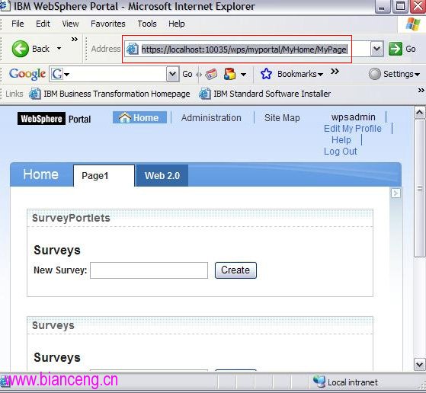Open the File menu
Viewport: 426px width, 393px height.
click(x=18, y=24)
